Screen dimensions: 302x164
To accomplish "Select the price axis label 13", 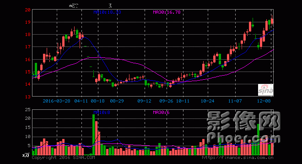I will (28, 97).
